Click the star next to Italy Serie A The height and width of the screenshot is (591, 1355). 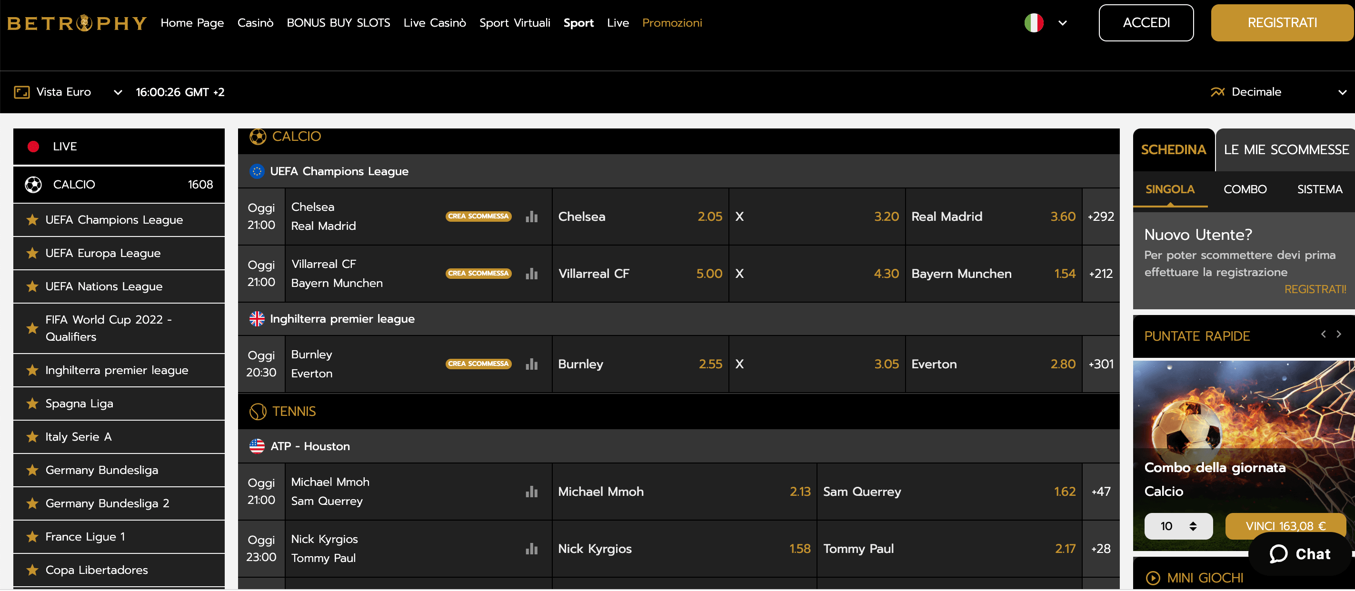point(32,437)
